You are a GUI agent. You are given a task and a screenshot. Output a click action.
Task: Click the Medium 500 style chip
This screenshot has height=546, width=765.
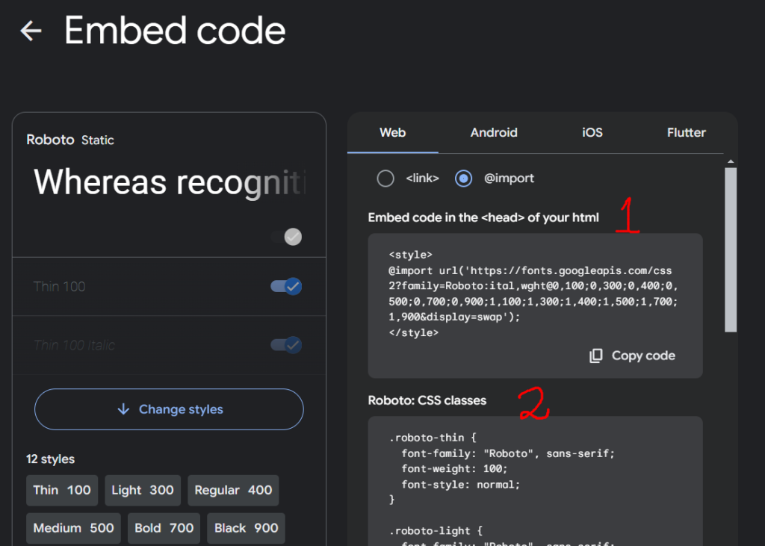point(73,528)
